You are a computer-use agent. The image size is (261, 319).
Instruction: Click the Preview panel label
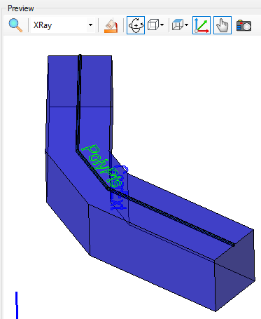click(21, 8)
